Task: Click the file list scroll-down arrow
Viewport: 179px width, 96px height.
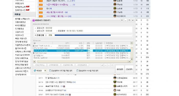Action: pyautogui.click(x=132, y=59)
